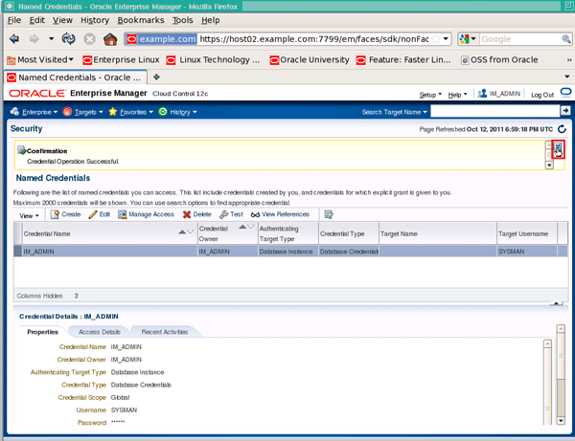This screenshot has width=575, height=441.
Task: Click View References button
Action: tap(280, 214)
